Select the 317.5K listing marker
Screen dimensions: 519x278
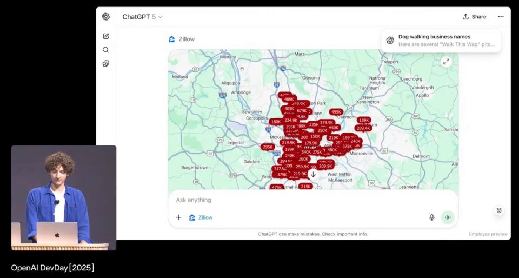point(280,169)
